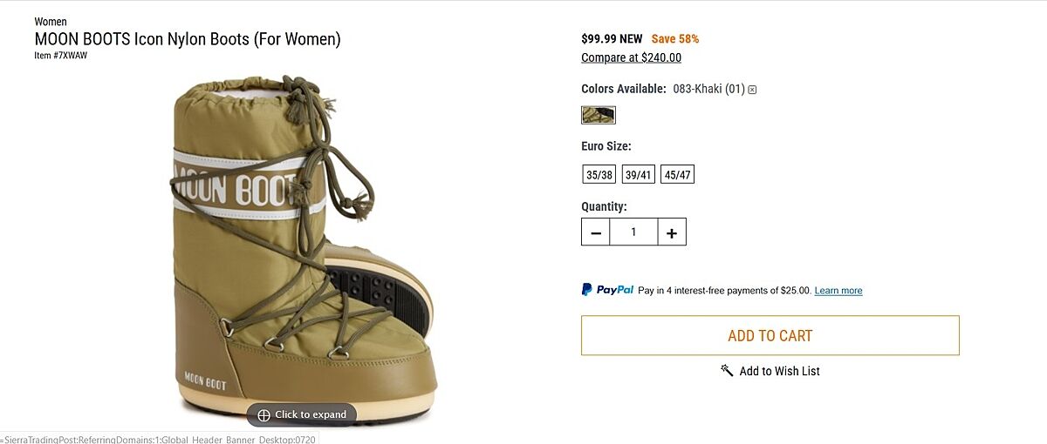Select Euro size 35/38
Image resolution: width=1047 pixels, height=444 pixels.
coord(599,174)
